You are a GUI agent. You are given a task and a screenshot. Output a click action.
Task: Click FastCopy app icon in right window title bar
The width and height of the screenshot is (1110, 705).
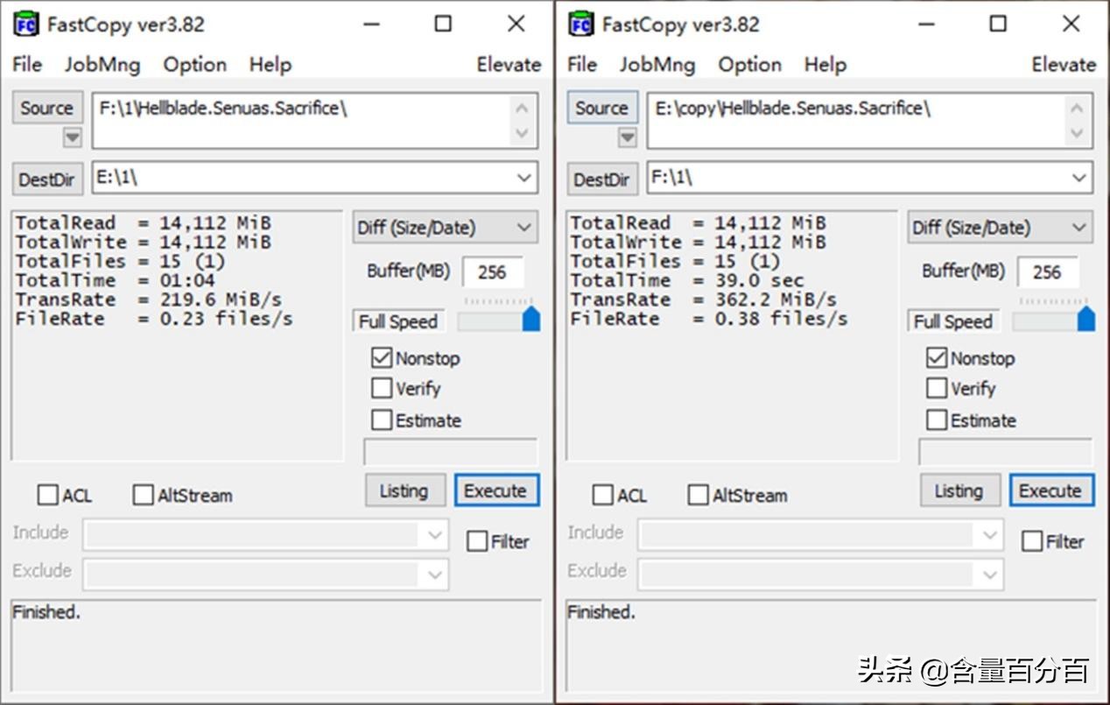point(581,24)
